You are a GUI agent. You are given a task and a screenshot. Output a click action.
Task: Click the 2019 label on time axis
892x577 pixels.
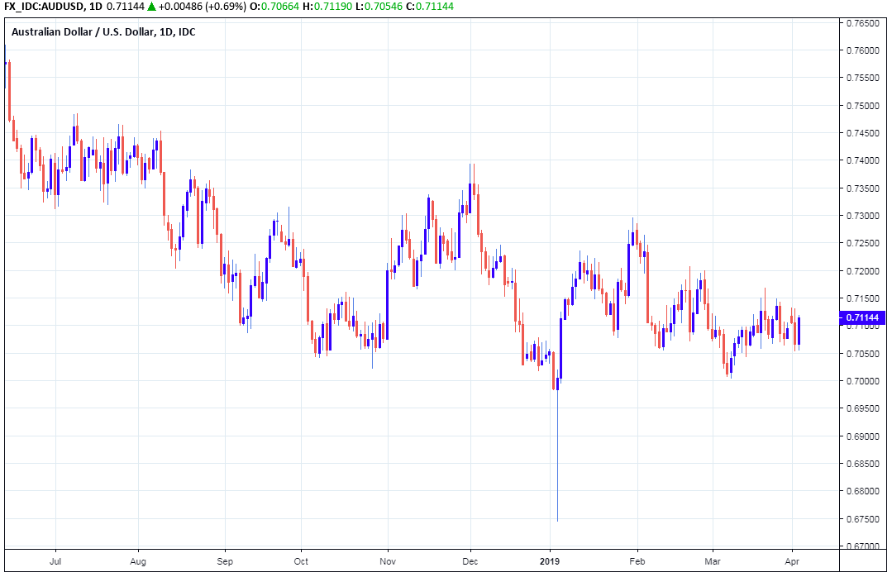coord(550,560)
